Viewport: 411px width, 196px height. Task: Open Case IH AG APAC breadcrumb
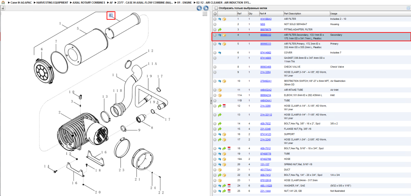(21, 2)
